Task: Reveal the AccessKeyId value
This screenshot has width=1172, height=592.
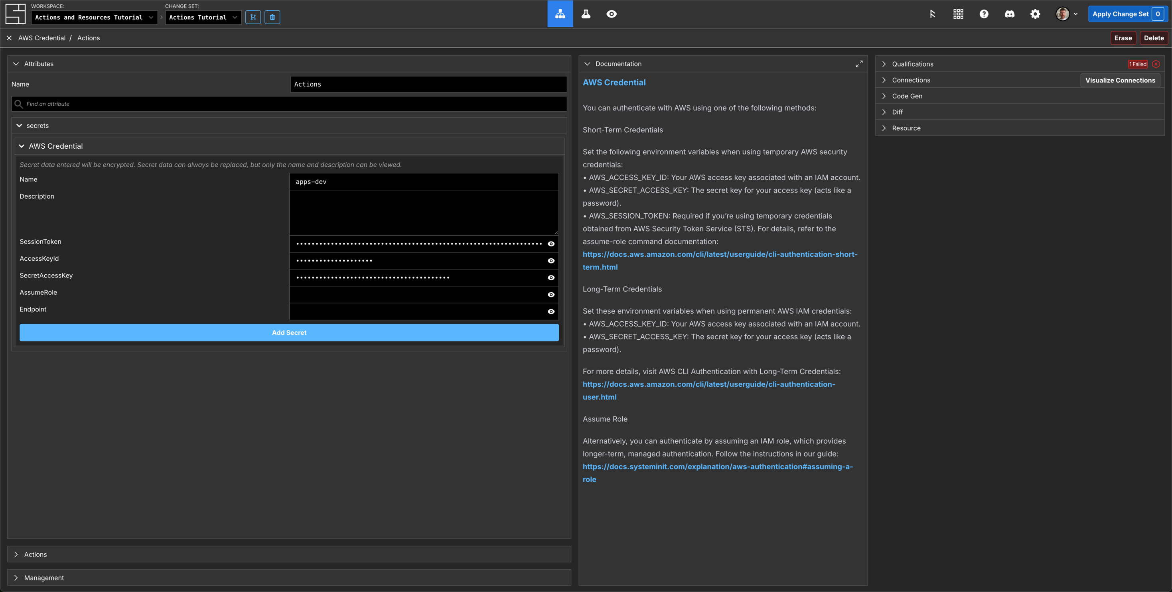Action: point(551,261)
